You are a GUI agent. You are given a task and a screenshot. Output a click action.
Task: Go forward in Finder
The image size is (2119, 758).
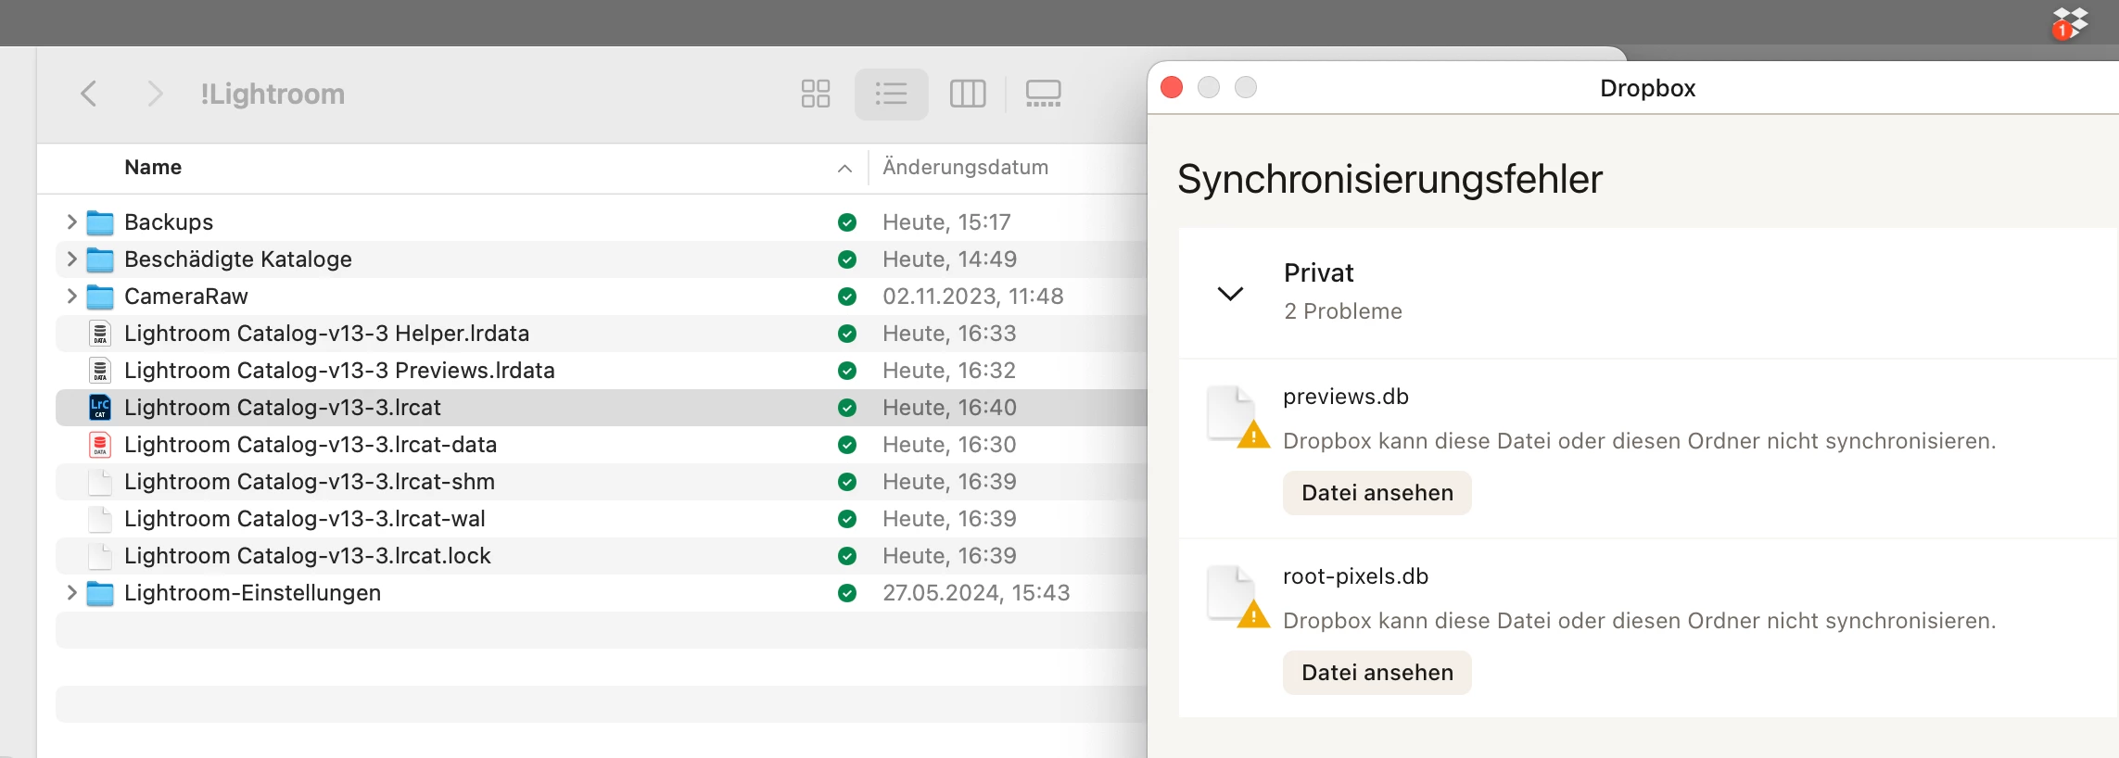pos(155,94)
